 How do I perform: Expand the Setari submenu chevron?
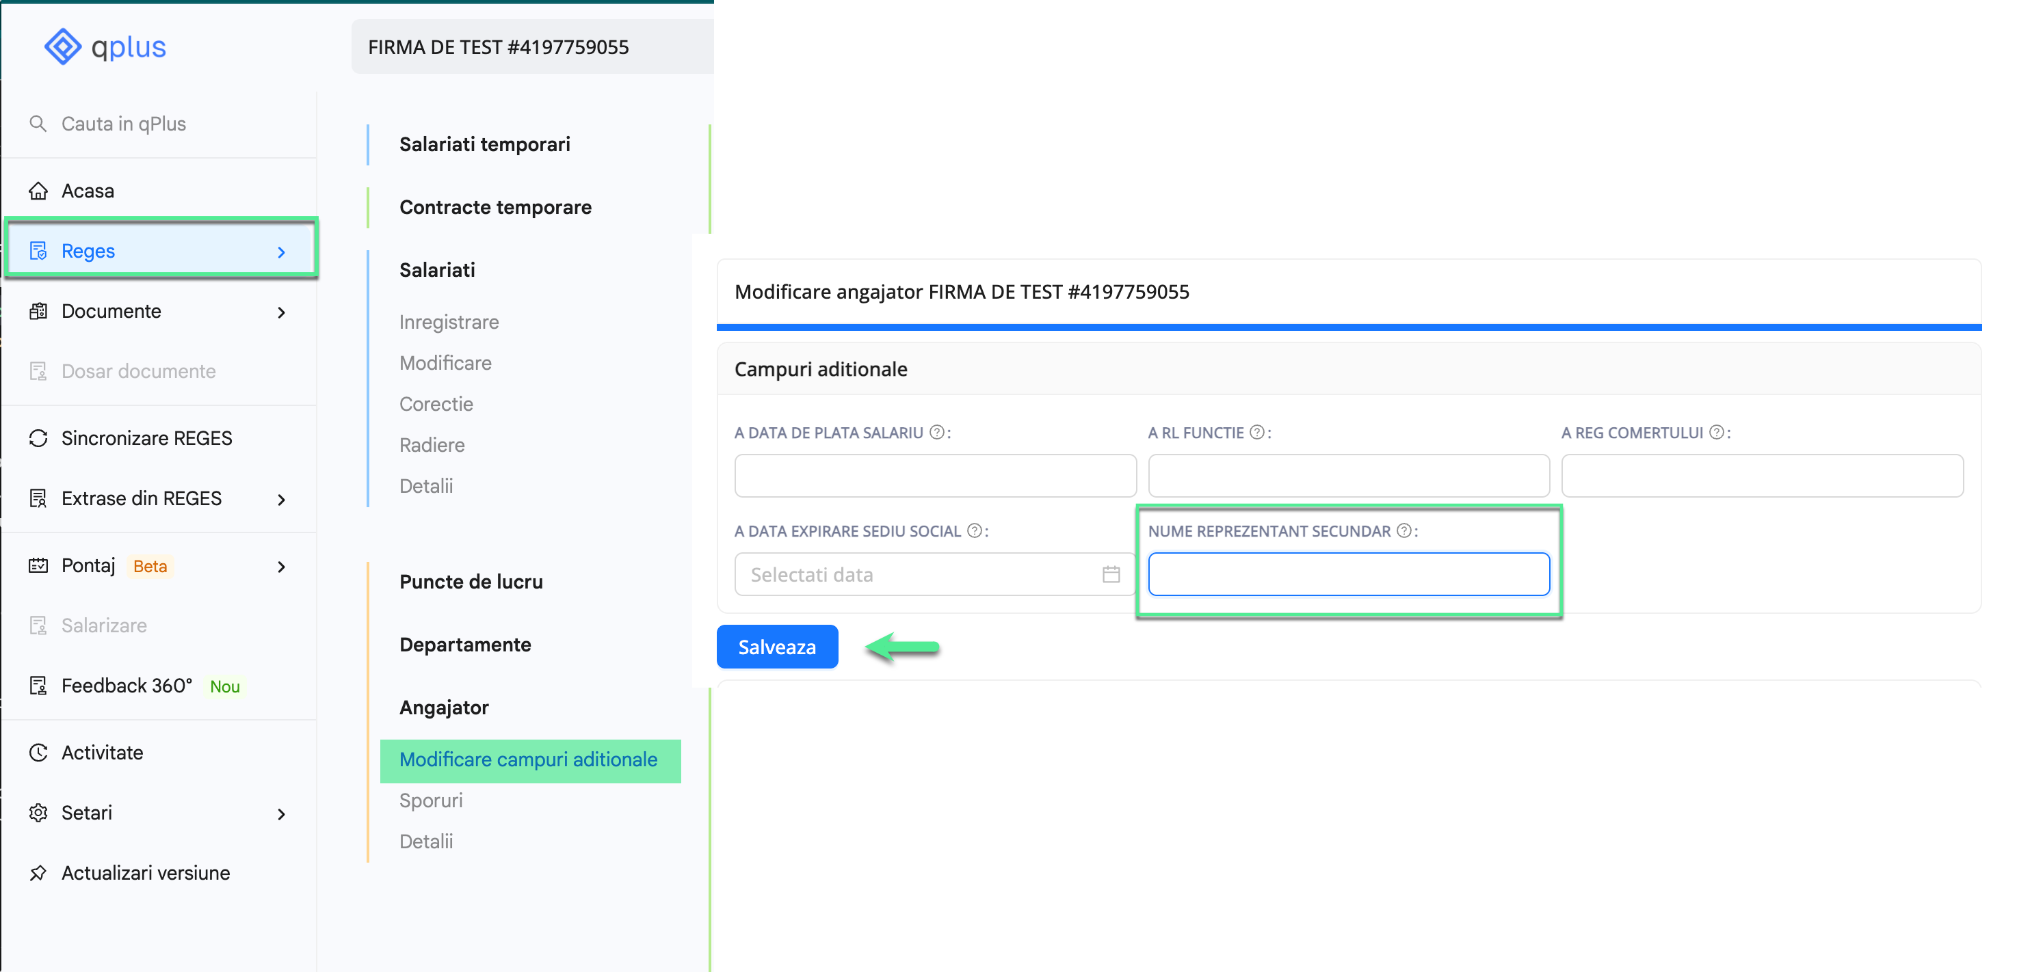pyautogui.click(x=281, y=813)
